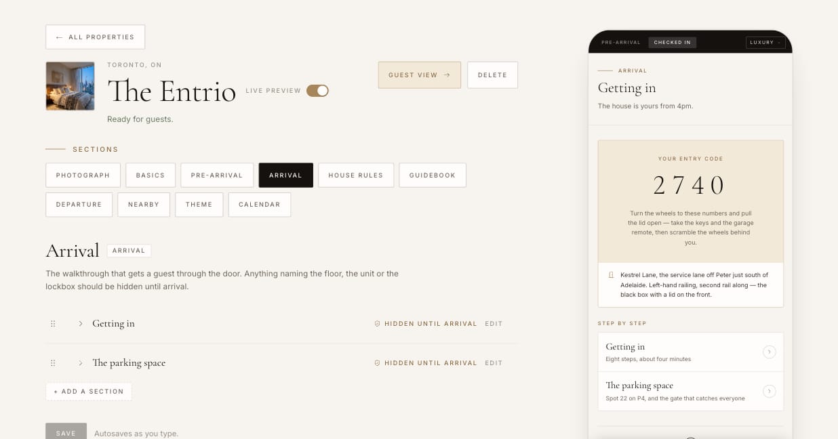Click The Entrio bedroom thumbnail photo
The width and height of the screenshot is (838, 439).
pyautogui.click(x=71, y=86)
